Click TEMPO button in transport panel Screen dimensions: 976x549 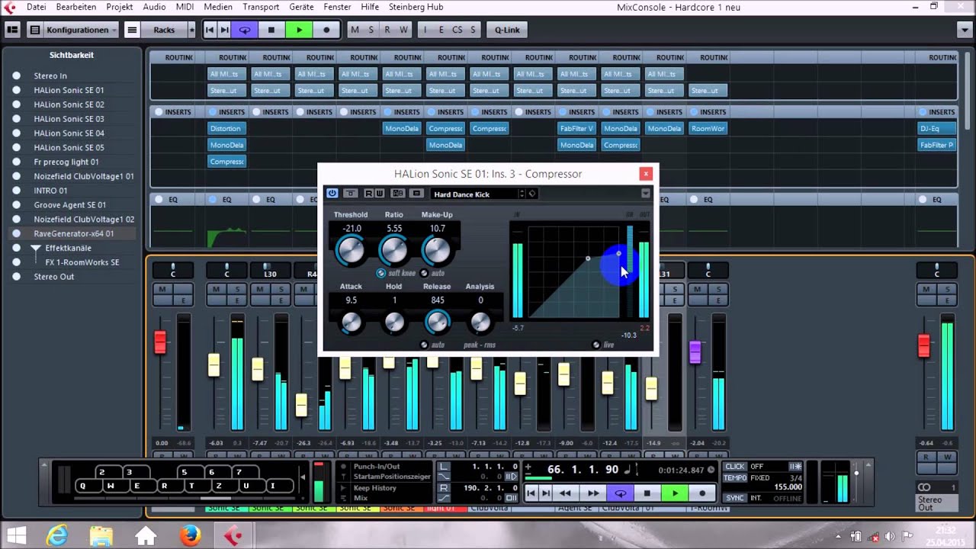click(735, 478)
